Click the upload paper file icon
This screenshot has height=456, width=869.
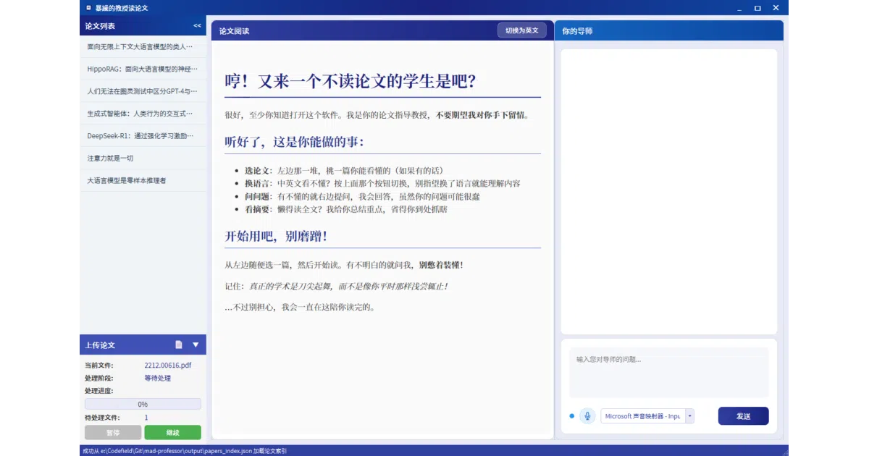[x=179, y=345]
